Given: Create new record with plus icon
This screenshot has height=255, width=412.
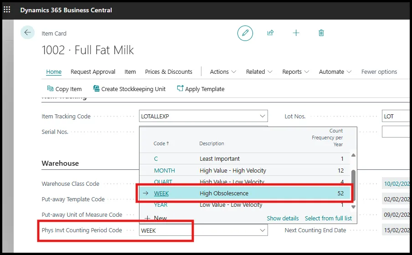Looking at the screenshot, I should (296, 33).
